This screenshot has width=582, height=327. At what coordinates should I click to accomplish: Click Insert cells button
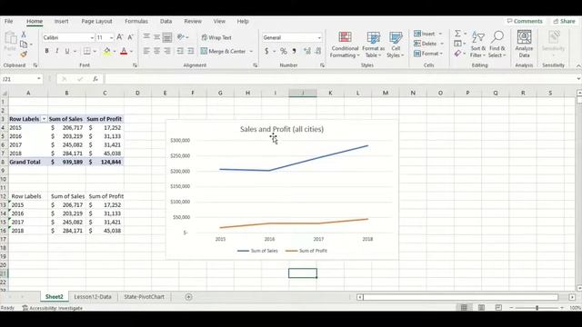point(425,34)
